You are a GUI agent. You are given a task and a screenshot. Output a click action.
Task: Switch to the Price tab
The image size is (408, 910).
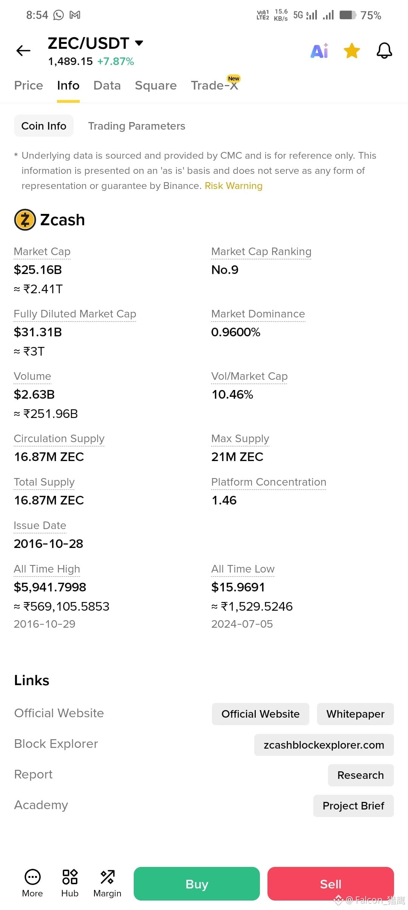coord(29,85)
